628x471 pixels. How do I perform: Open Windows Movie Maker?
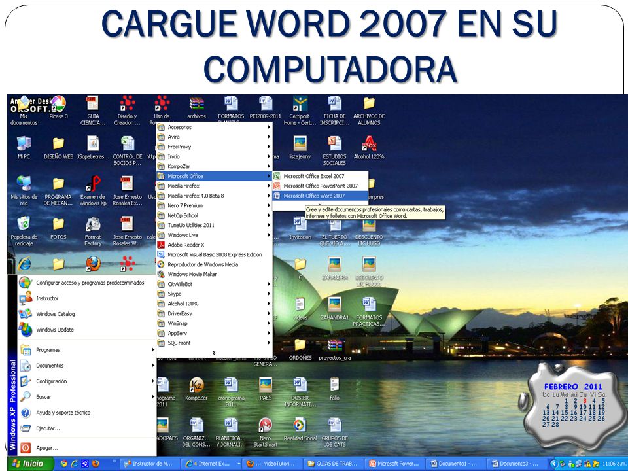[x=214, y=274]
